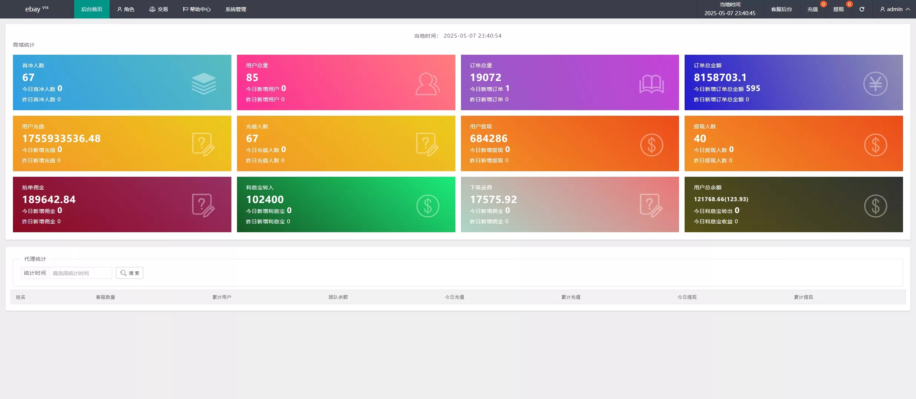Click the edit icon in 用户充值 card
This screenshot has height=399, width=916.
[203, 145]
